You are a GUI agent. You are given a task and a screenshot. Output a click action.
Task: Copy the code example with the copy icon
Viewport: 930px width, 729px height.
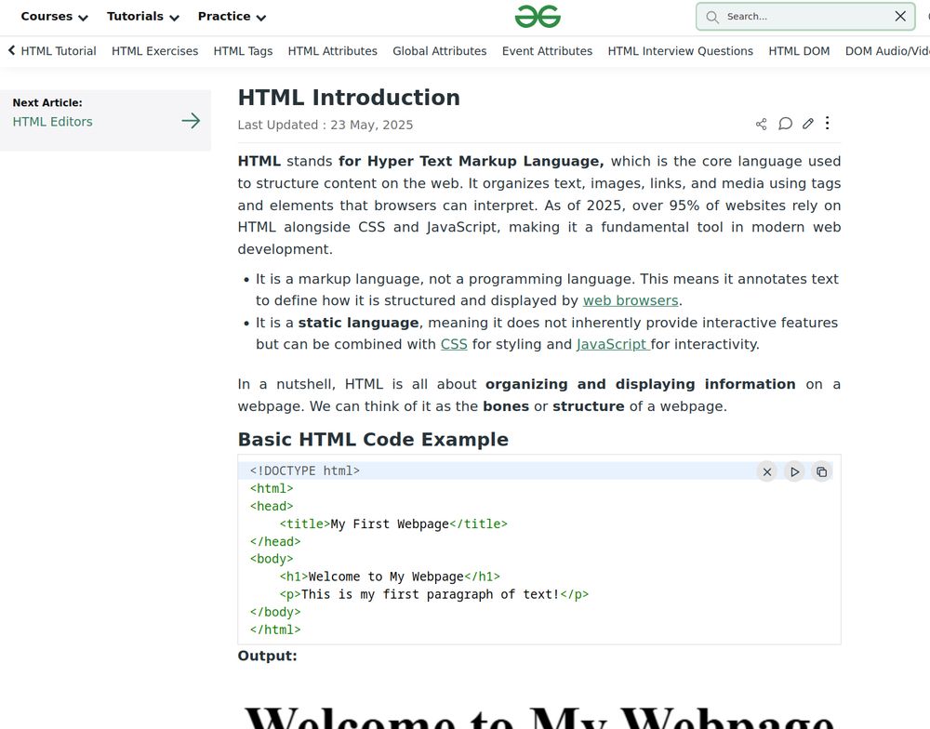[x=822, y=471]
